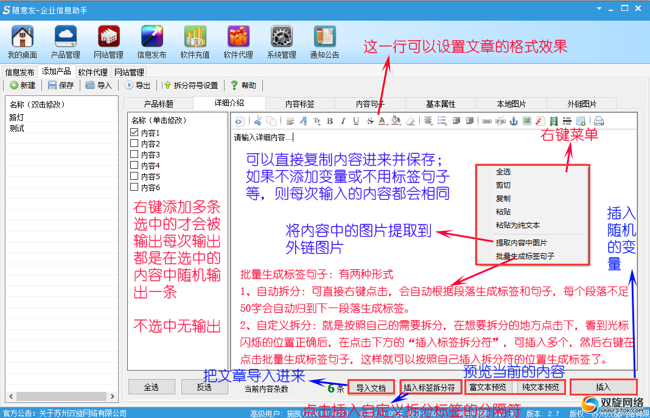Click 富文本预览 button
The width and height of the screenshot is (650, 418).
[488, 387]
